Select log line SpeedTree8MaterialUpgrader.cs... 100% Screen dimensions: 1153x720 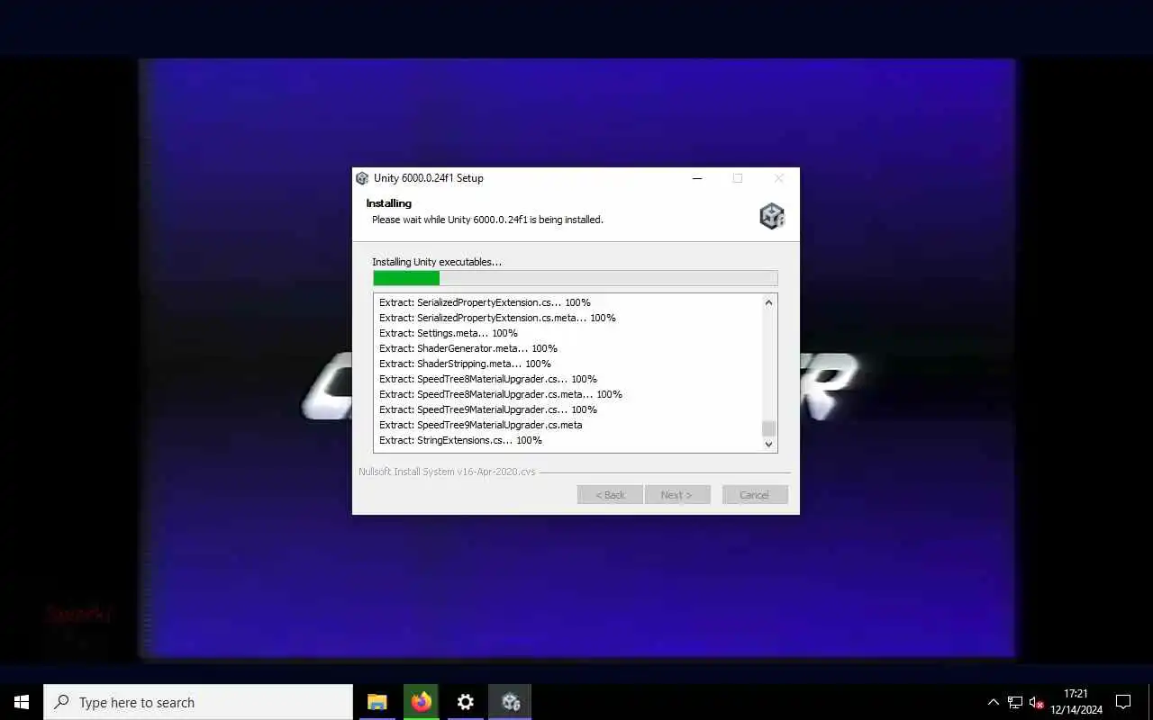tap(487, 379)
